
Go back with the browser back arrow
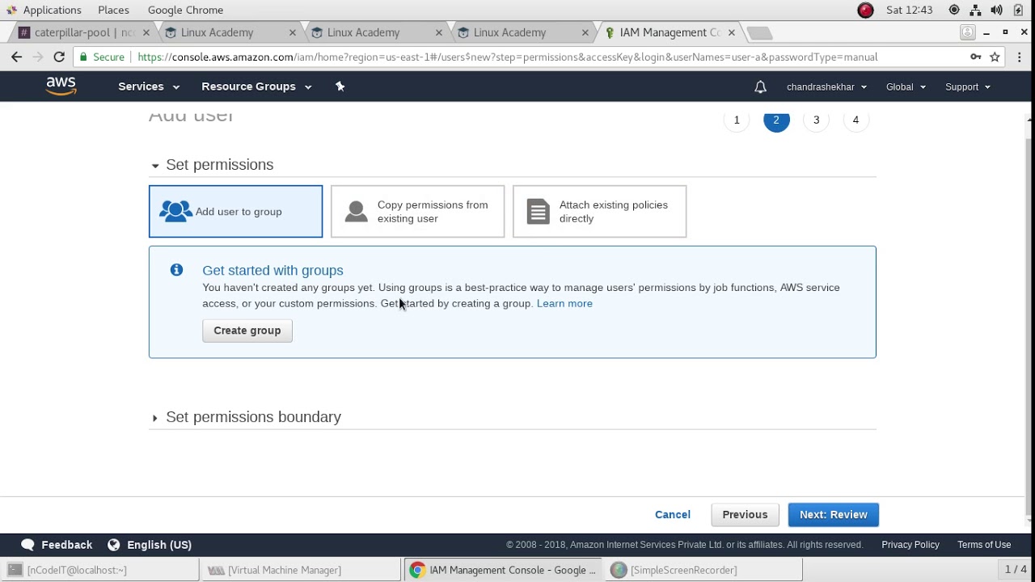[17, 57]
